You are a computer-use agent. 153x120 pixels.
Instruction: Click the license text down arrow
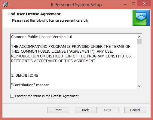click(139, 86)
